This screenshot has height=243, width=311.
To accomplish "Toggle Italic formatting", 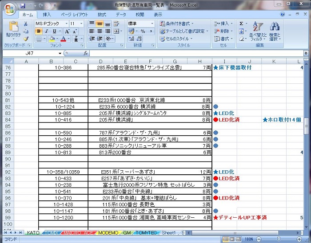I will tap(47, 31).
